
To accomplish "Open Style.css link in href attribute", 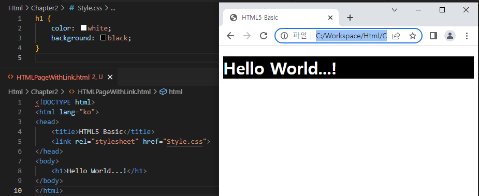I will pos(185,142).
